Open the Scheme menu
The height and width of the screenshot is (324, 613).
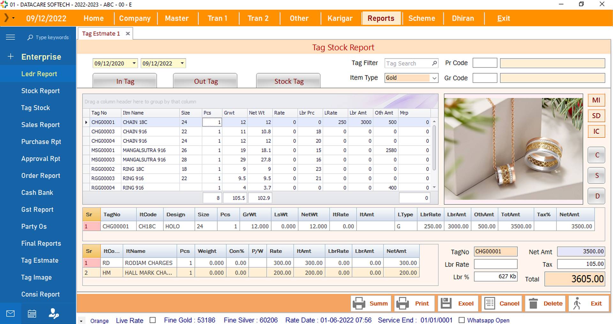pos(422,18)
